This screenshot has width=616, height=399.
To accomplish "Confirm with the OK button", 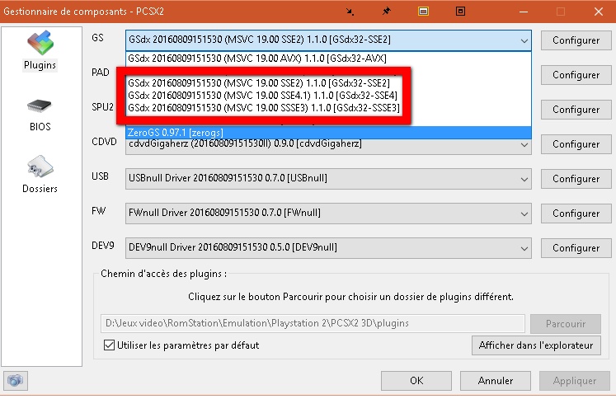I will pyautogui.click(x=416, y=381).
